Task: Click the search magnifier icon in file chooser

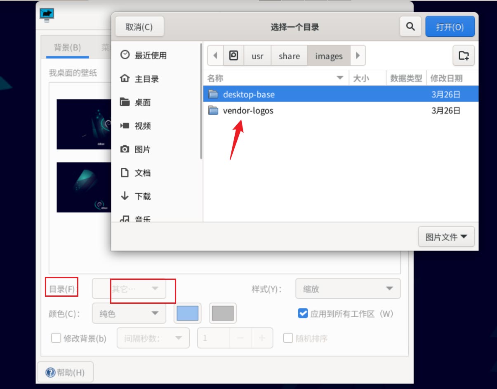Action: (x=410, y=27)
